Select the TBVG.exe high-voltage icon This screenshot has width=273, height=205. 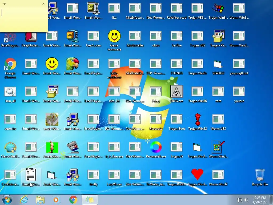click(176, 92)
